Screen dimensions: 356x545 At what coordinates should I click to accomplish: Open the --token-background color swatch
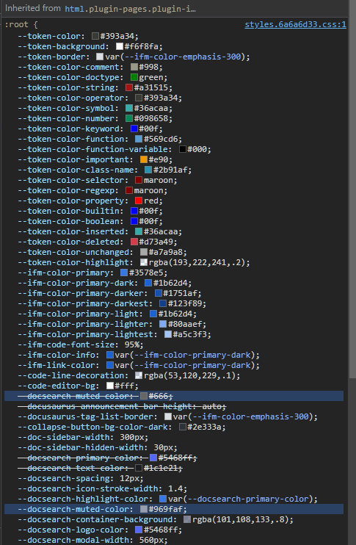(120, 46)
